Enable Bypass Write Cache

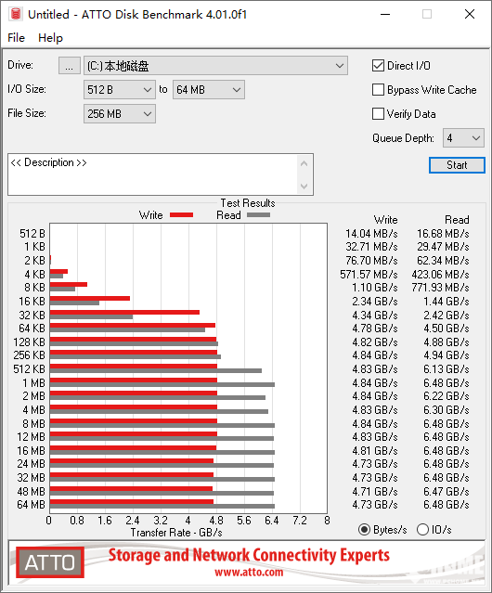[378, 90]
